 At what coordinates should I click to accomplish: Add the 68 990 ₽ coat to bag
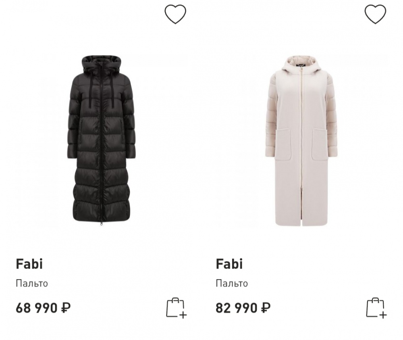177,308
